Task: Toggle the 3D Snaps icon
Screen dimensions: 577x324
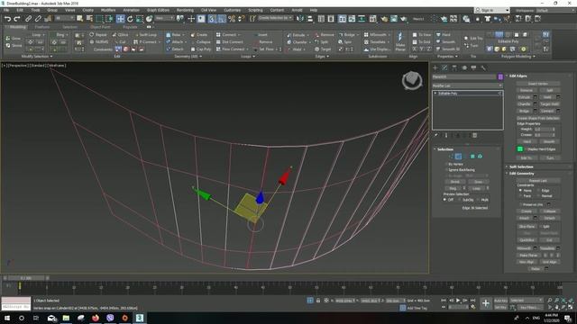Action: coord(212,19)
